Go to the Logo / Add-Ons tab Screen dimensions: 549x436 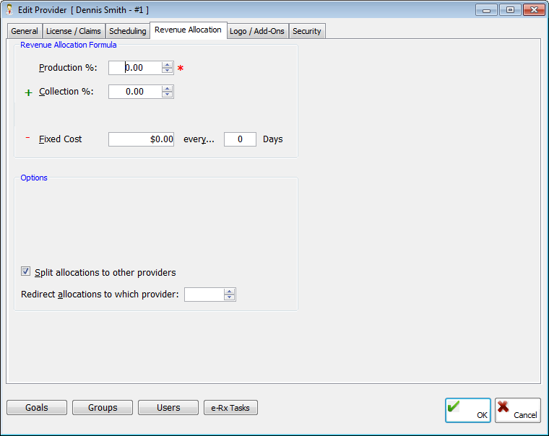(x=256, y=32)
